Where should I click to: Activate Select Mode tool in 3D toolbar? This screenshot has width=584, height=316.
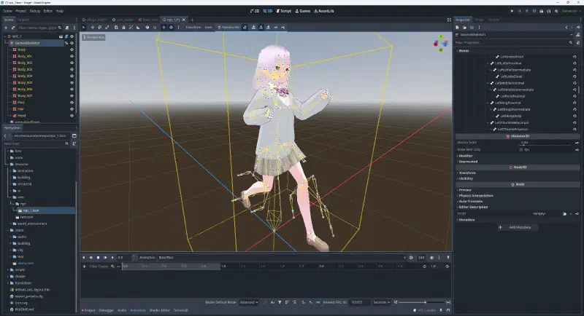(84, 27)
